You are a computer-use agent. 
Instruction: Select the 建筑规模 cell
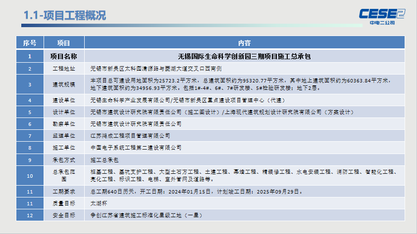(x=64, y=84)
